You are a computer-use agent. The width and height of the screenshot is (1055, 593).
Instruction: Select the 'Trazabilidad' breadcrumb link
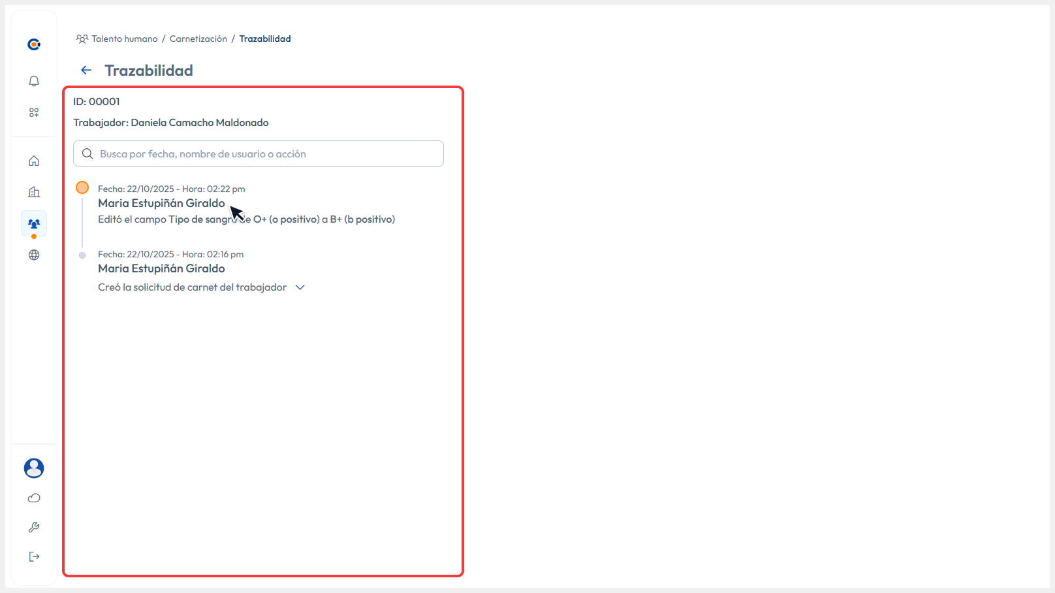click(265, 39)
